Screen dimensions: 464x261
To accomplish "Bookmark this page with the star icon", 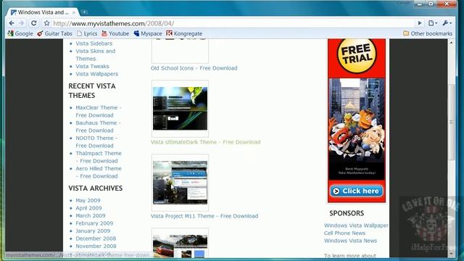I will pyautogui.click(x=46, y=23).
